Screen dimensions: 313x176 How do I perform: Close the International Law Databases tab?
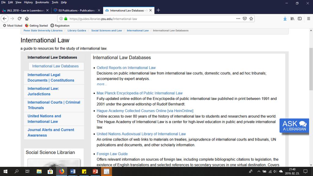[150, 10]
